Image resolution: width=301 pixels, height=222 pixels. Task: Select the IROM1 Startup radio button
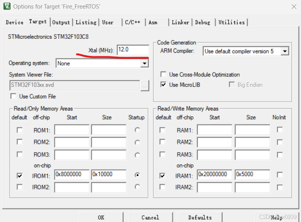(x=137, y=175)
